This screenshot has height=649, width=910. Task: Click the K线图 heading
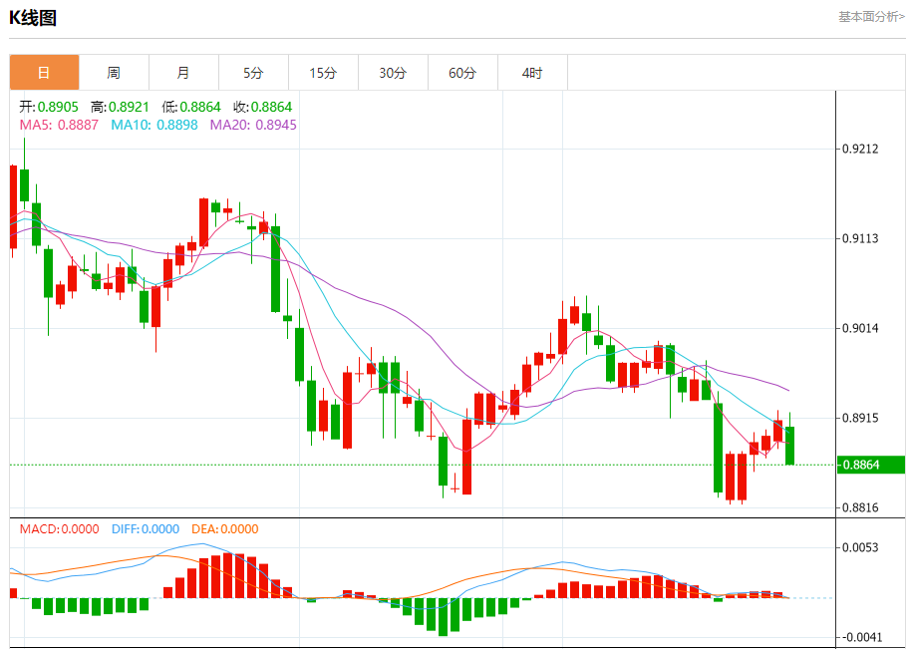(33, 18)
